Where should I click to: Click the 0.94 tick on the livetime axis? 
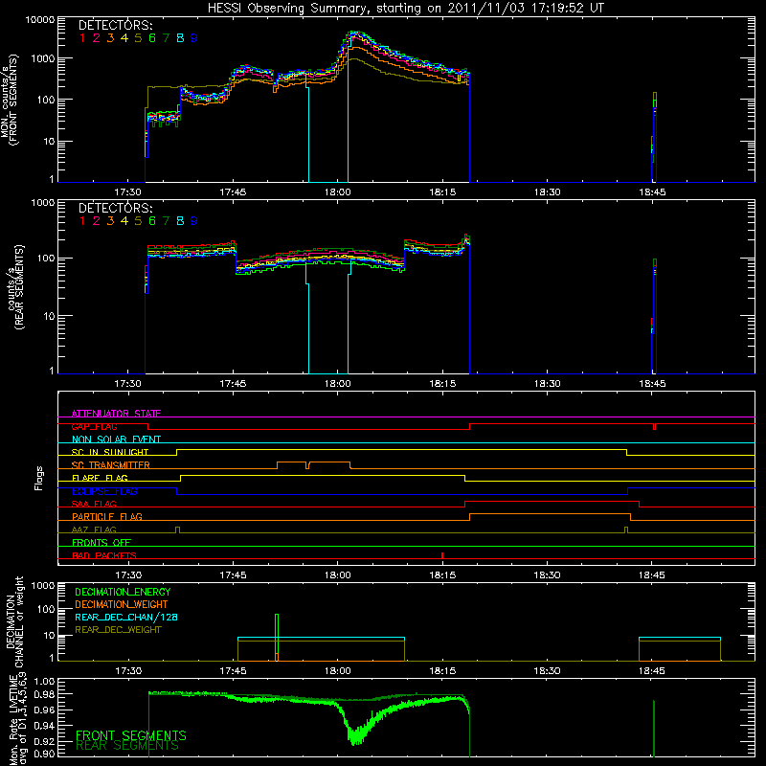tap(44, 726)
